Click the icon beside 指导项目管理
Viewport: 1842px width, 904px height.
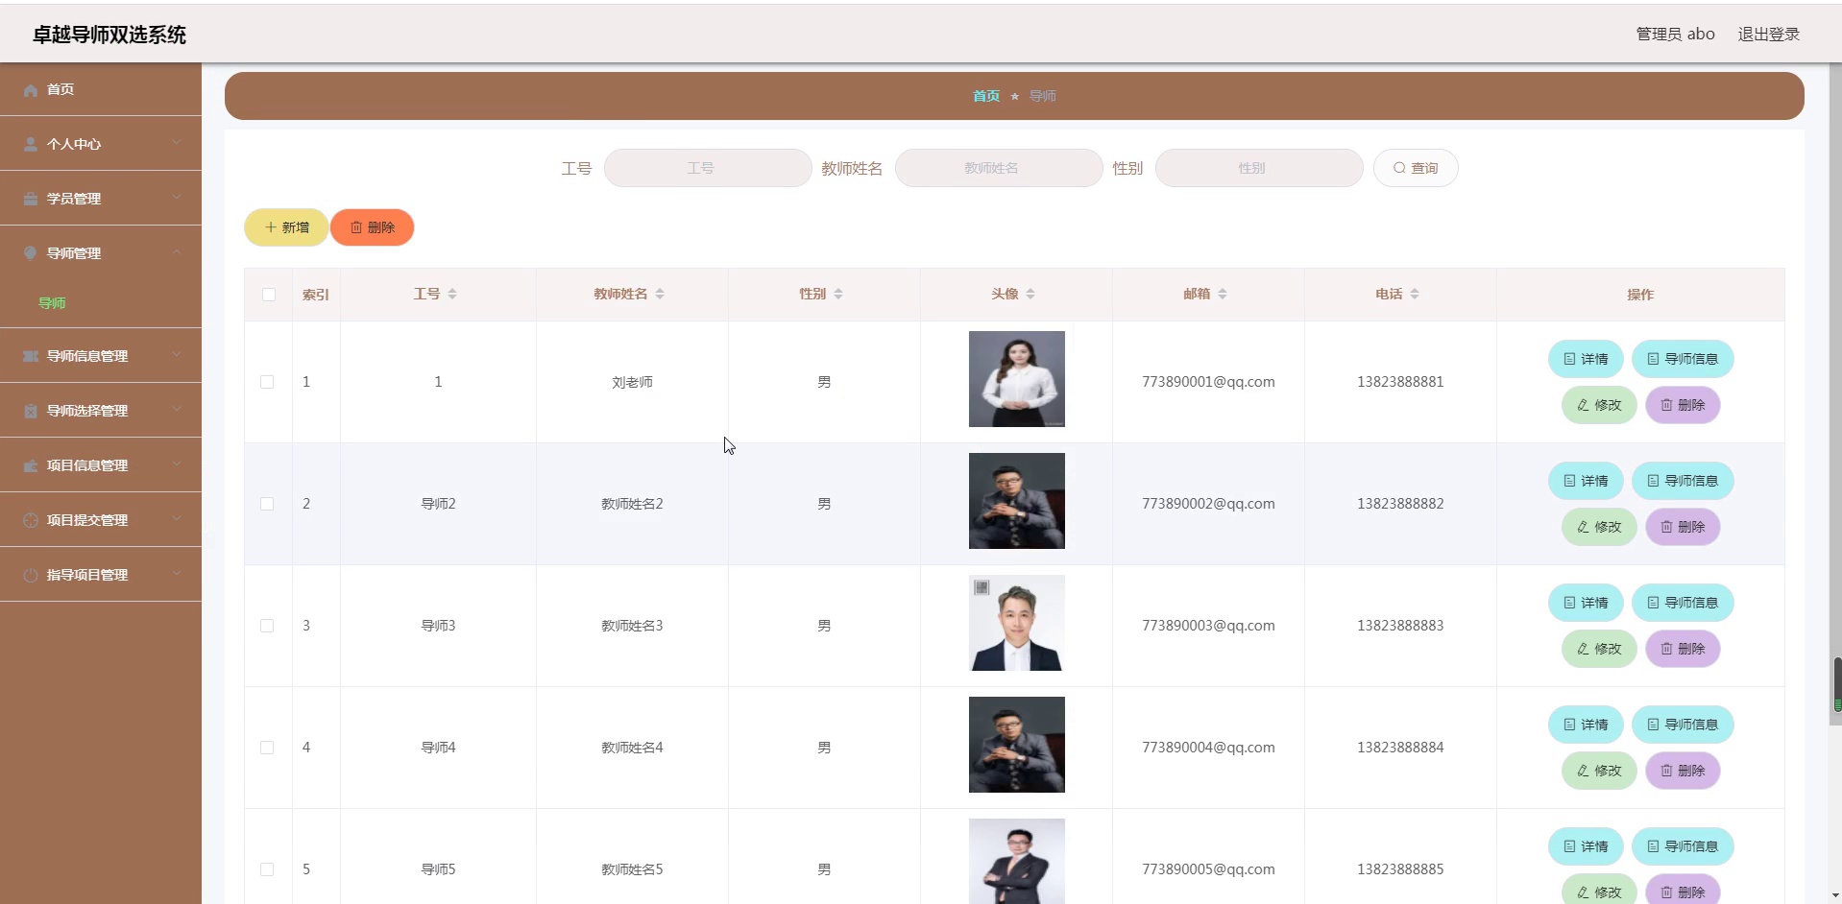[x=31, y=575]
